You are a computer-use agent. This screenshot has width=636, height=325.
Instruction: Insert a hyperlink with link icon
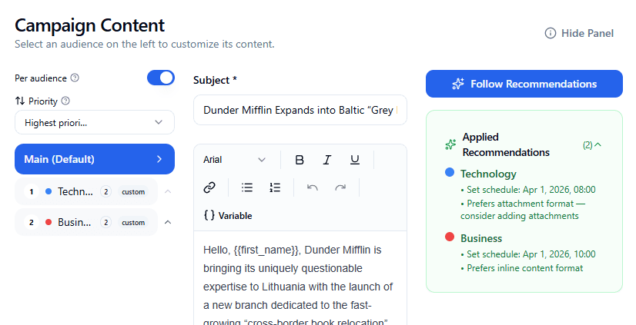[x=209, y=187]
